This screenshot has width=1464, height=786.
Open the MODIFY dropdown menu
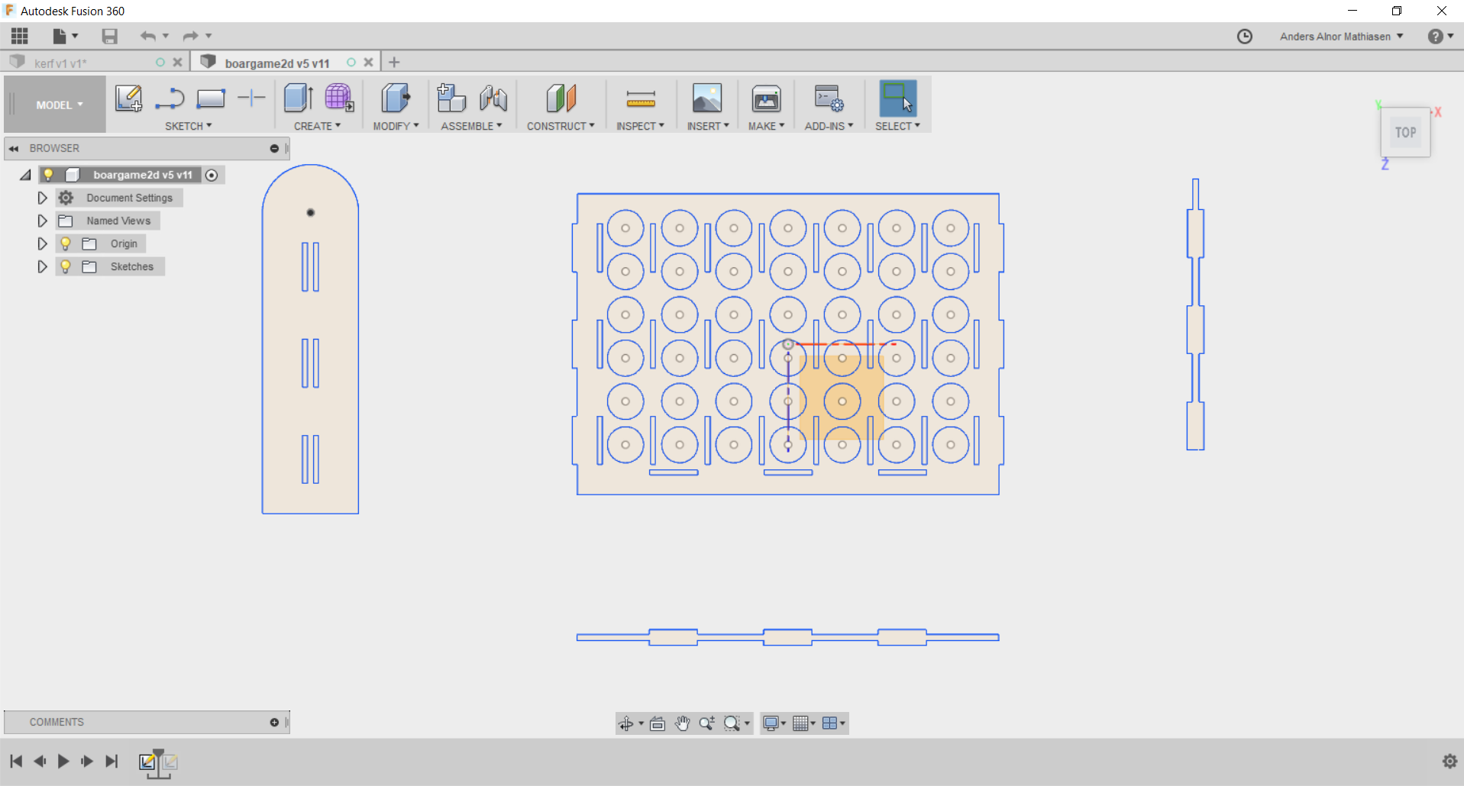(x=396, y=126)
